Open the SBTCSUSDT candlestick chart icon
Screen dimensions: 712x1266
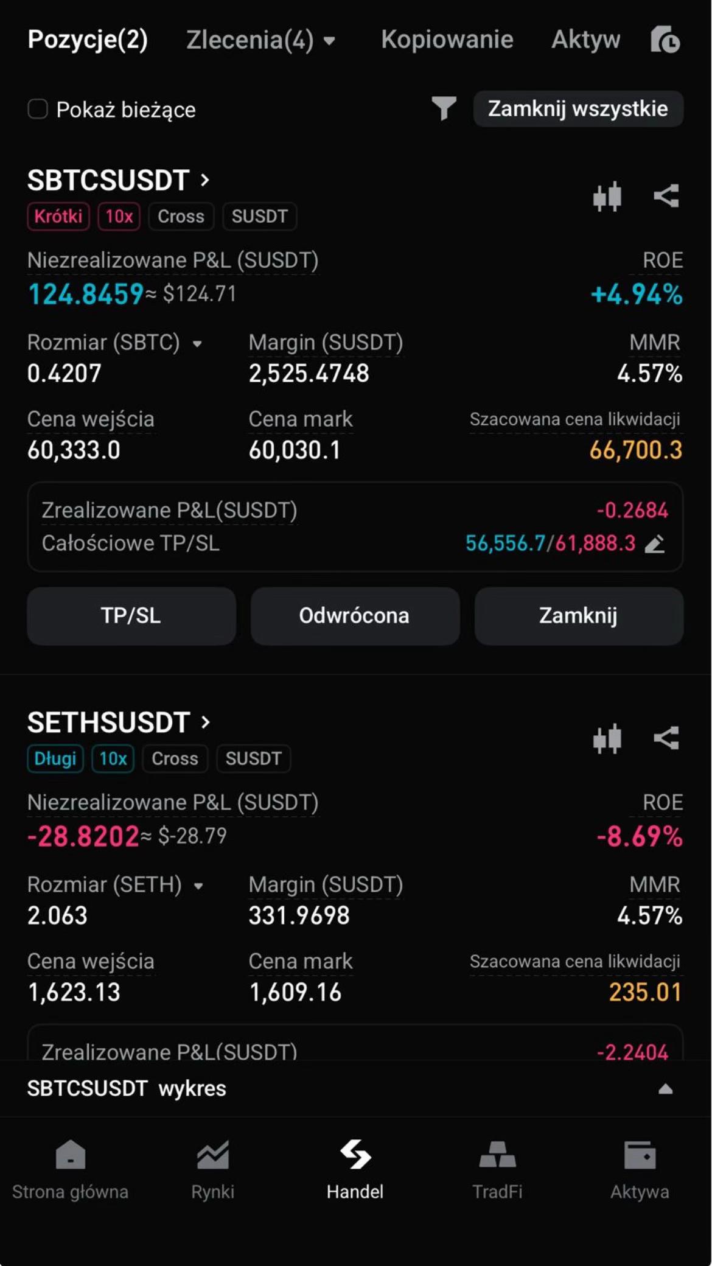pyautogui.click(x=607, y=196)
